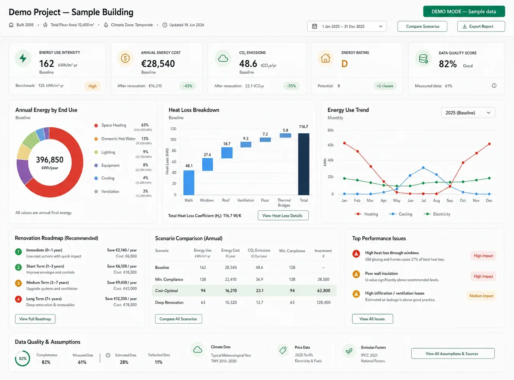Viewport: 514px width, 380px height.
Task: Click Compare All Scenarios button
Action: (178, 319)
